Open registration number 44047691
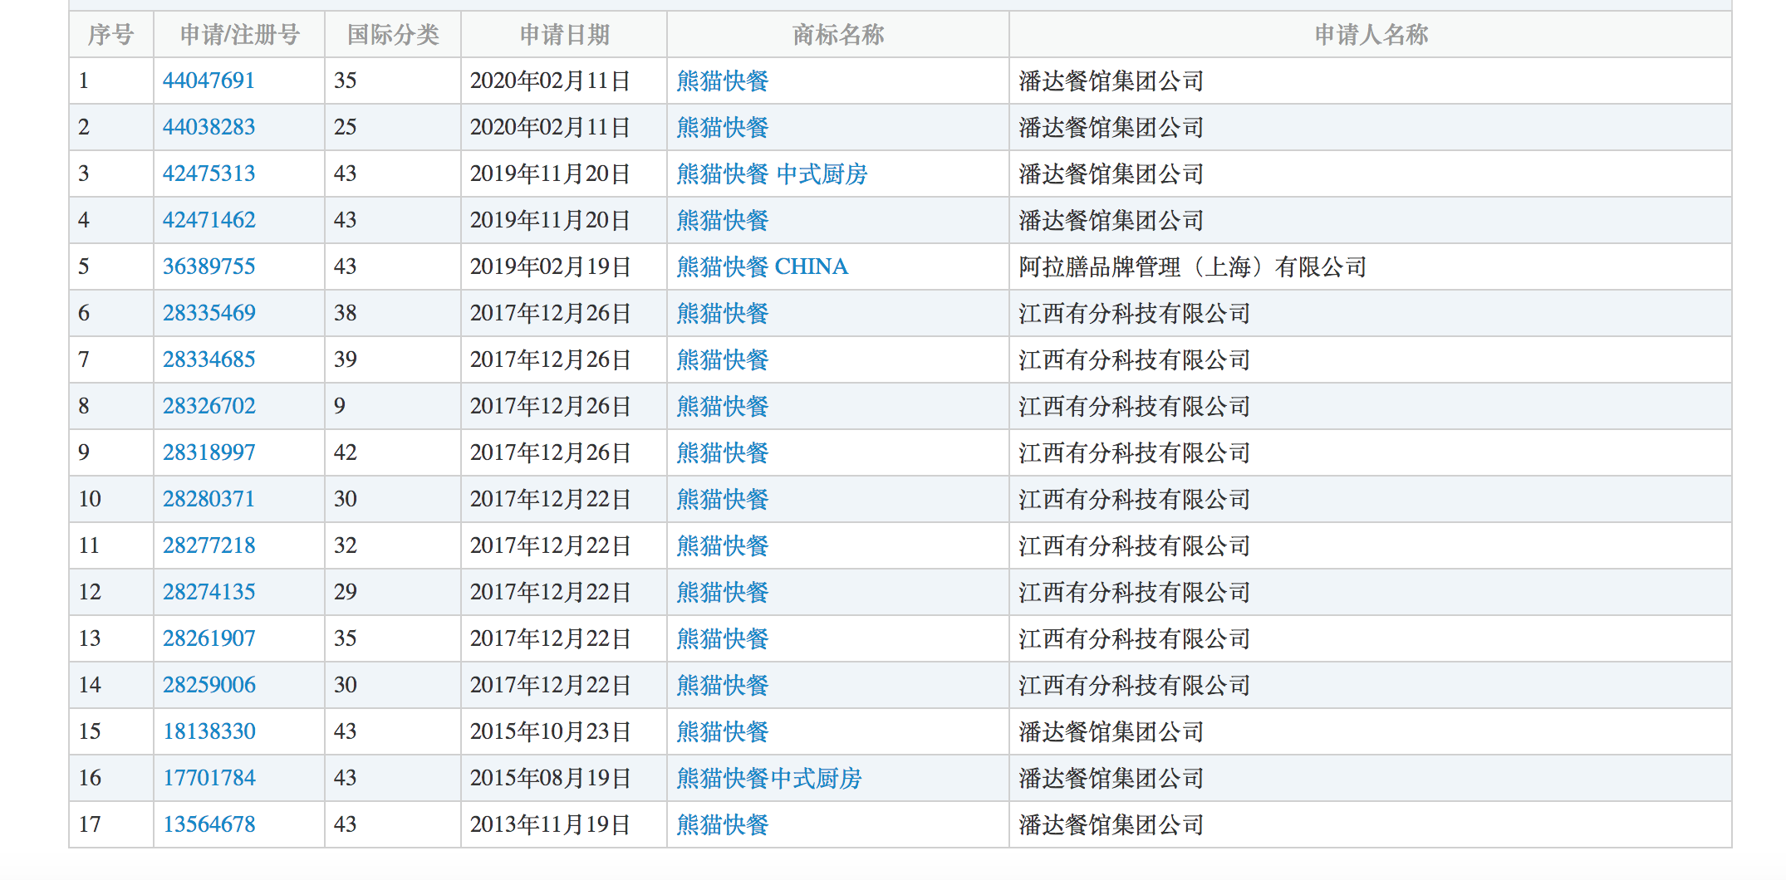The image size is (1786, 880). pos(209,81)
